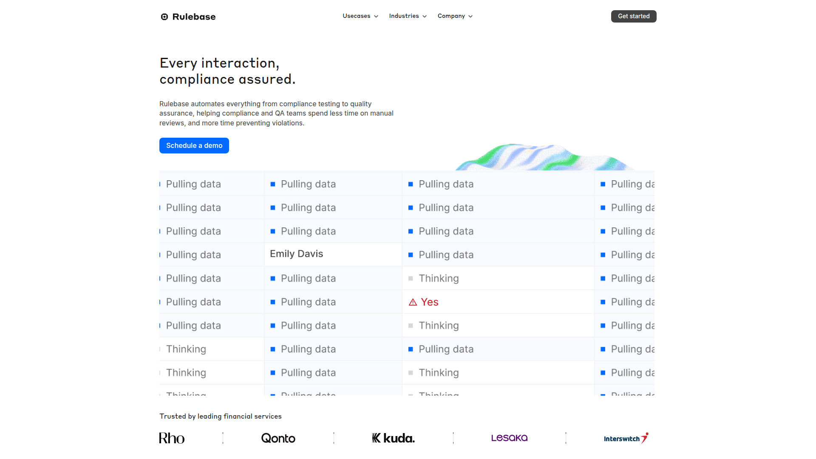Click the Interswitch company logo
Viewport: 816px width, 459px height.
tap(626, 438)
